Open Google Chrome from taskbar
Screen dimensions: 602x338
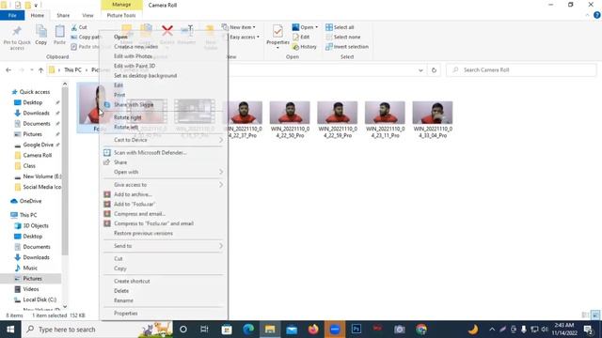421,330
